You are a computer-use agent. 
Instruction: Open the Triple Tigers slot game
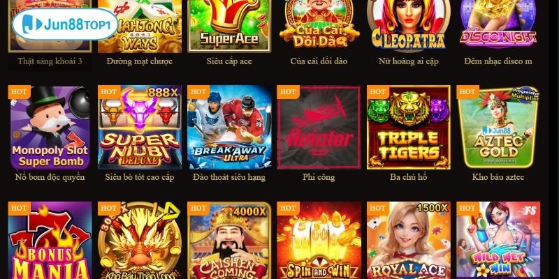point(409,127)
